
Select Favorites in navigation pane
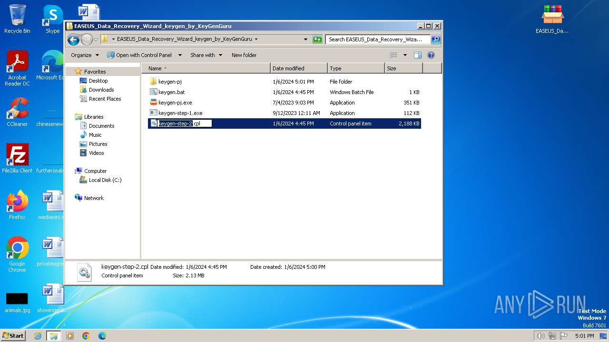(x=95, y=72)
